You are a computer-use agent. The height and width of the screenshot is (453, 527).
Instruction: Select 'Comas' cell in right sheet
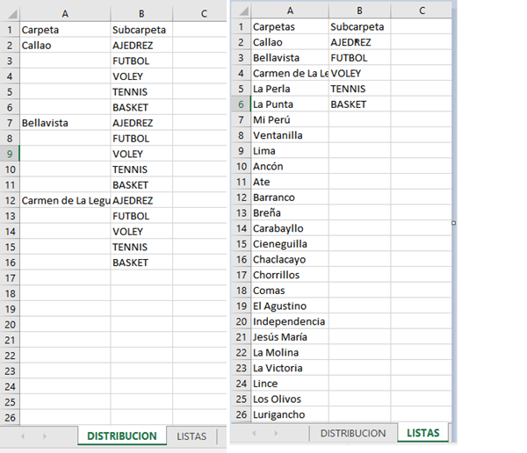tap(290, 291)
